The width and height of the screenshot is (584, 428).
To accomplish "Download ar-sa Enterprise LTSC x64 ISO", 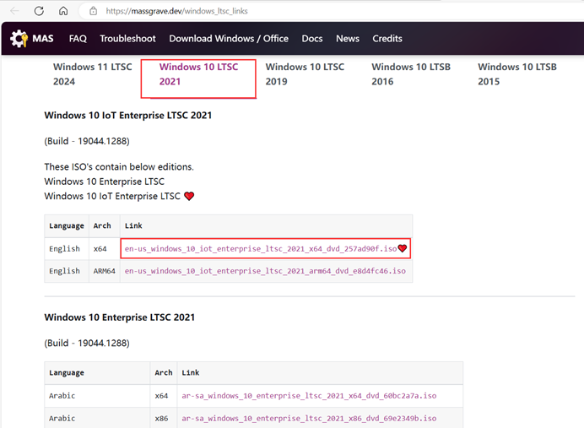I will (x=309, y=396).
